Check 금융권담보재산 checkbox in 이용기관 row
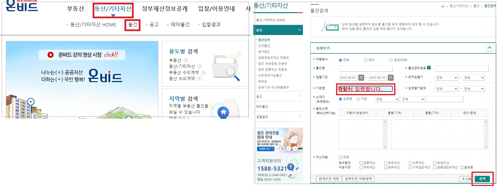498x186 pixels. tap(436, 167)
